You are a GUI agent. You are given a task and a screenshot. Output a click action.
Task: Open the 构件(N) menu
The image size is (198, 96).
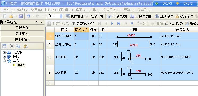(50, 10)
